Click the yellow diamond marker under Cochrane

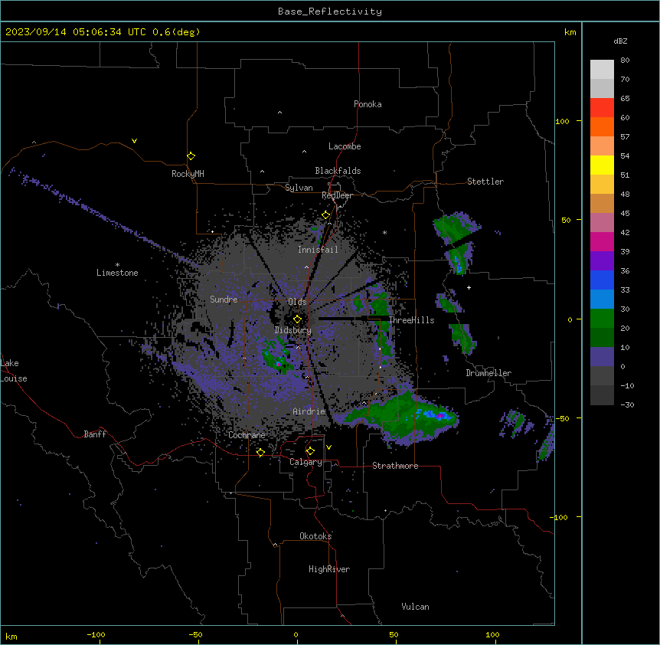[260, 452]
